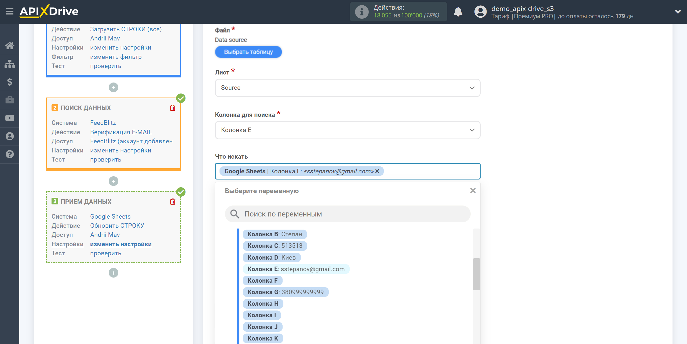
Task: Click Andrii Mav in the first block
Action: [105, 38]
